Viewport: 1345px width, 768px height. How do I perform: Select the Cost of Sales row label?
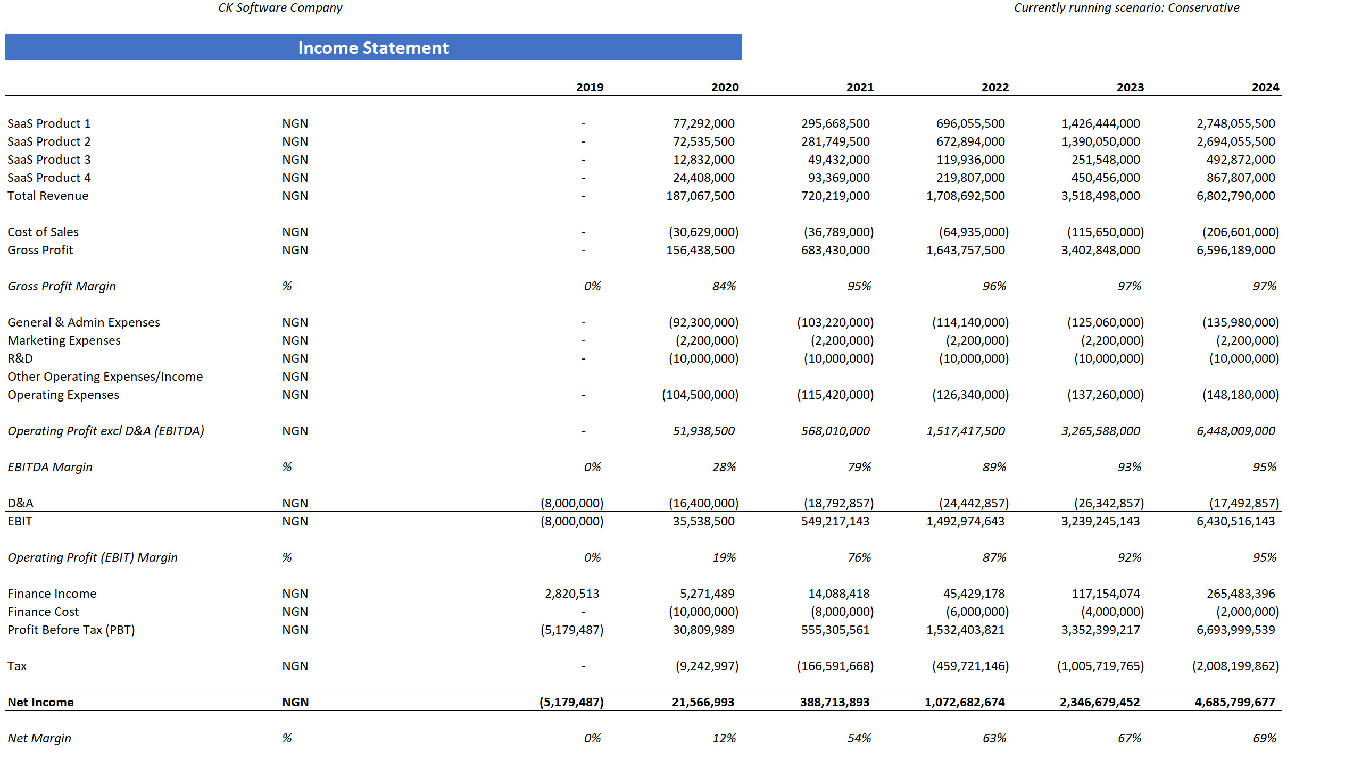43,232
